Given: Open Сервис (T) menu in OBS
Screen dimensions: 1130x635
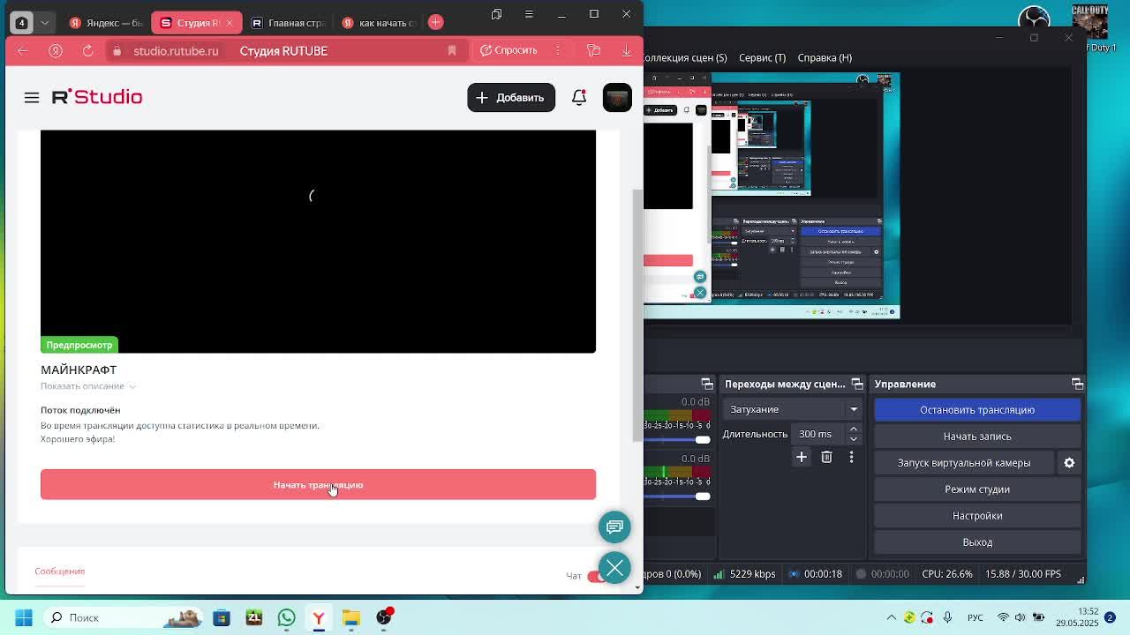Looking at the screenshot, I should pyautogui.click(x=762, y=57).
